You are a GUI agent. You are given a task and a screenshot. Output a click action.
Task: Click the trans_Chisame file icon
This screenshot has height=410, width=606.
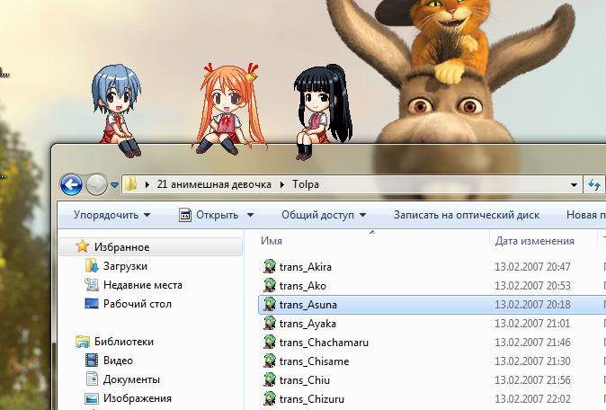click(x=270, y=361)
